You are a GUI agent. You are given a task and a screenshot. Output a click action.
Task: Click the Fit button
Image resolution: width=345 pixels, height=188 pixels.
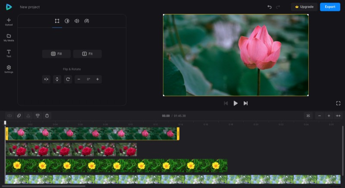click(x=88, y=54)
